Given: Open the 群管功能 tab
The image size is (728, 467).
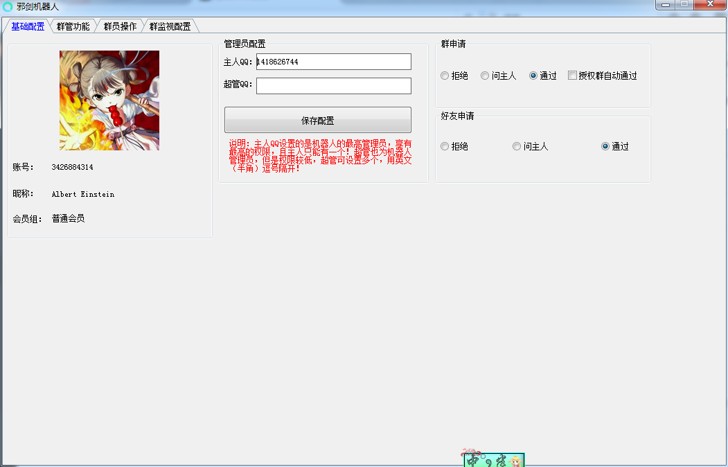Looking at the screenshot, I should click(x=73, y=26).
